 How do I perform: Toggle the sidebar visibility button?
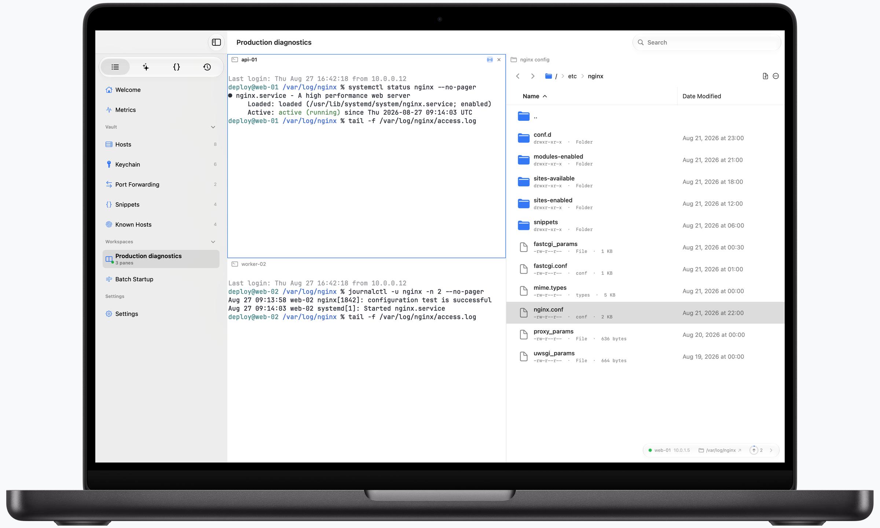click(x=216, y=42)
